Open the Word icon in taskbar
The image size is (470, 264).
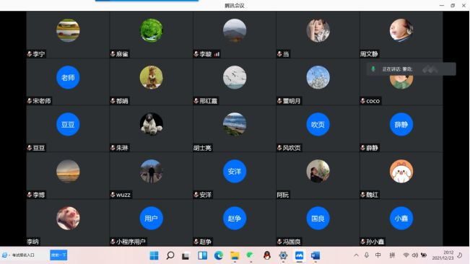tap(315, 255)
